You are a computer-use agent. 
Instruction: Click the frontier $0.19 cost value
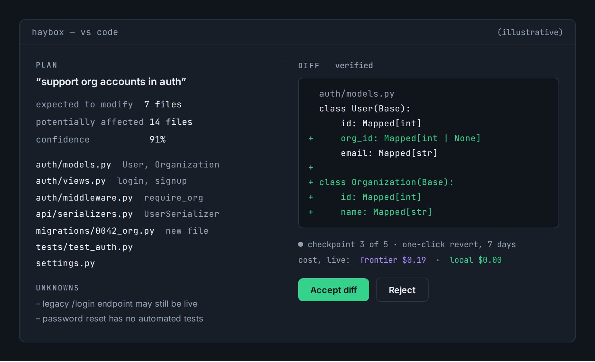(x=393, y=260)
